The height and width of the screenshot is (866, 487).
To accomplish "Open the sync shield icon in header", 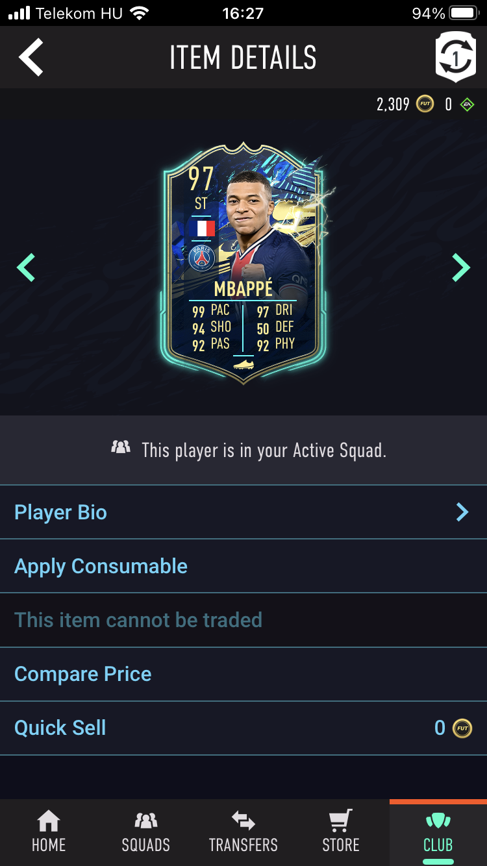I will point(455,56).
